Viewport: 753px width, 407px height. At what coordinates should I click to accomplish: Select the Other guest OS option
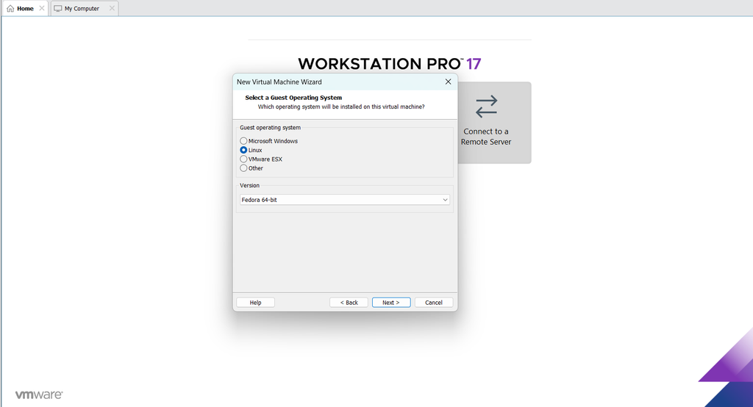243,168
